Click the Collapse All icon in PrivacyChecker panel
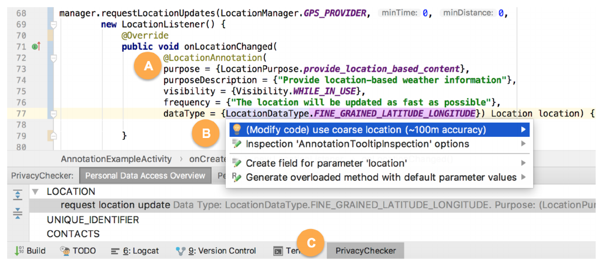 [18, 213]
